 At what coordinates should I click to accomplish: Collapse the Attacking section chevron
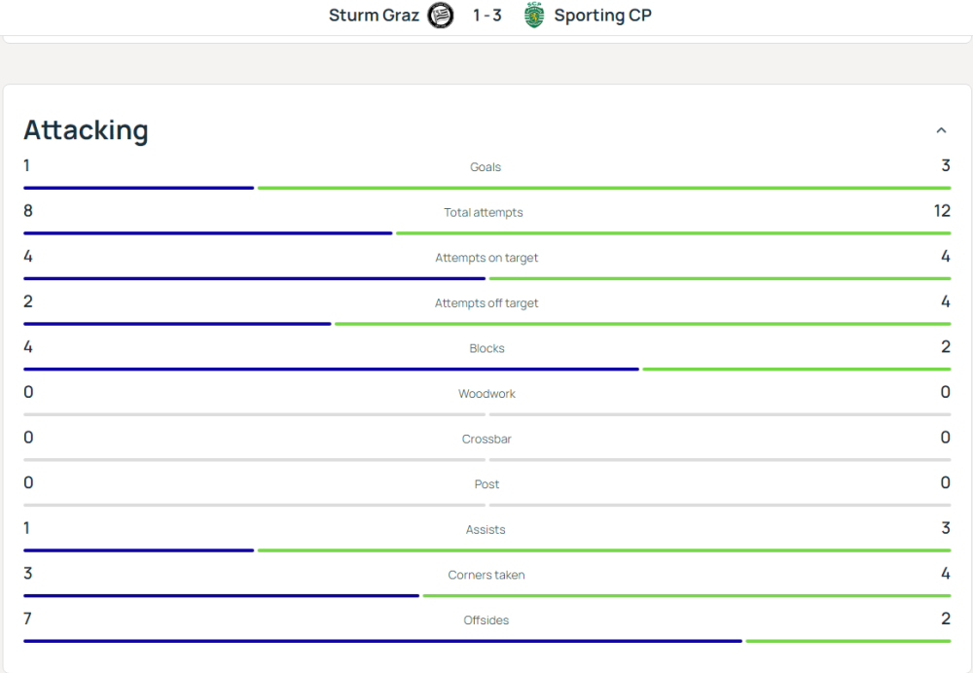[941, 128]
